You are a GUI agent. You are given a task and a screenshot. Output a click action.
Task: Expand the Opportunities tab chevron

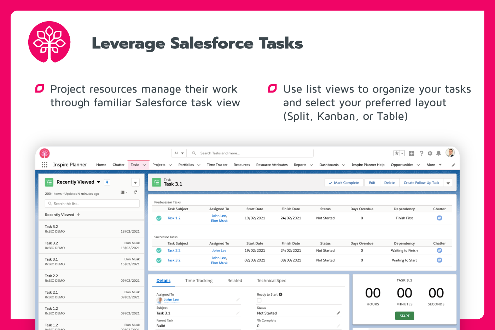click(x=418, y=165)
